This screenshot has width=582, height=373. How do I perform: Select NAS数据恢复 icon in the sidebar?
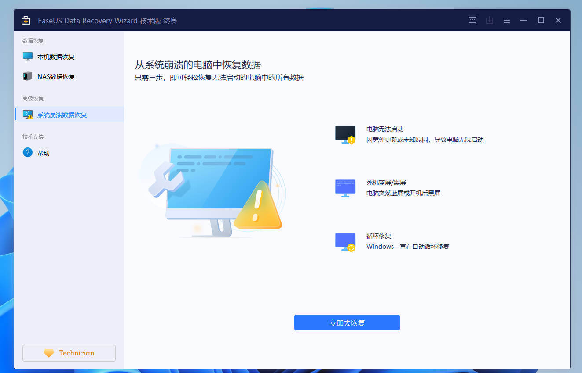tap(27, 76)
